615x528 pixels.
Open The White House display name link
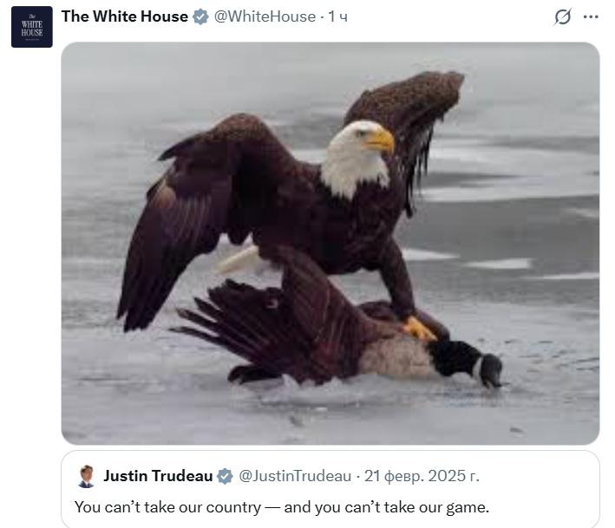pyautogui.click(x=125, y=16)
